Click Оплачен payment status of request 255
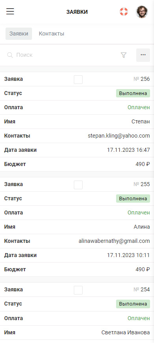The height and width of the screenshot is (343, 154). pyautogui.click(x=139, y=213)
